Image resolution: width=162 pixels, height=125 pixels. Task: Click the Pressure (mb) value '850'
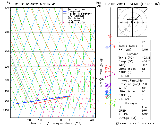point(144,84)
